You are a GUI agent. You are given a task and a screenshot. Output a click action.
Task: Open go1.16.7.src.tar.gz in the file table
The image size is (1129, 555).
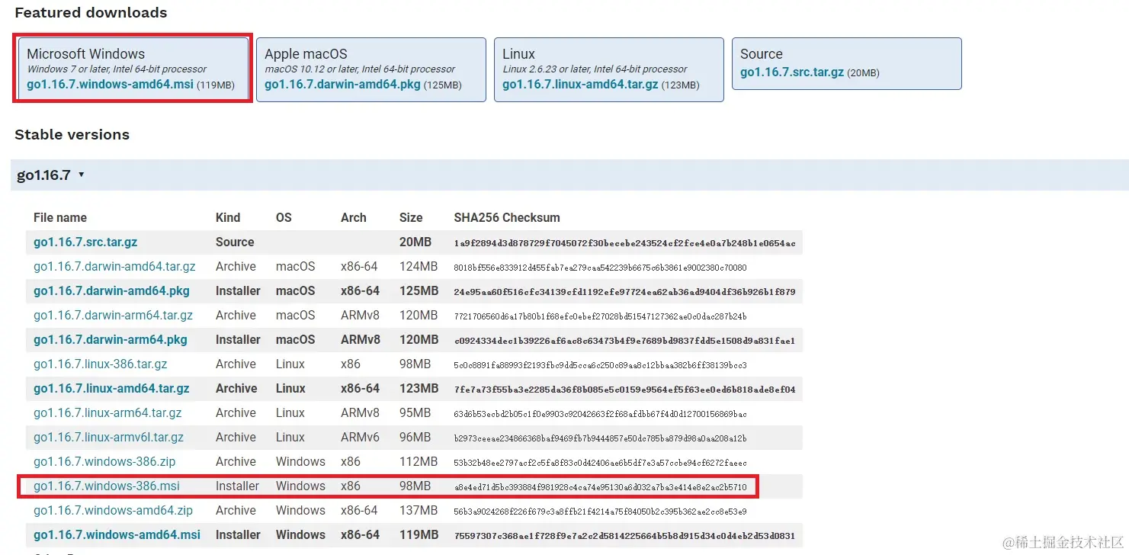click(x=85, y=242)
